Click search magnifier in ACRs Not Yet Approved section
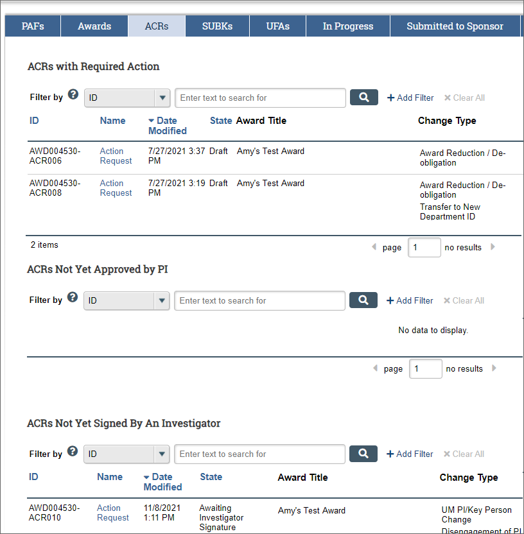The height and width of the screenshot is (534, 524). coord(363,300)
